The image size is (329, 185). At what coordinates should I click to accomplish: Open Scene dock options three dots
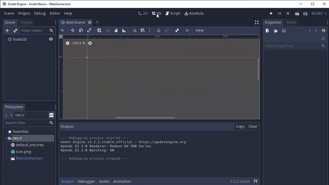pos(56,23)
